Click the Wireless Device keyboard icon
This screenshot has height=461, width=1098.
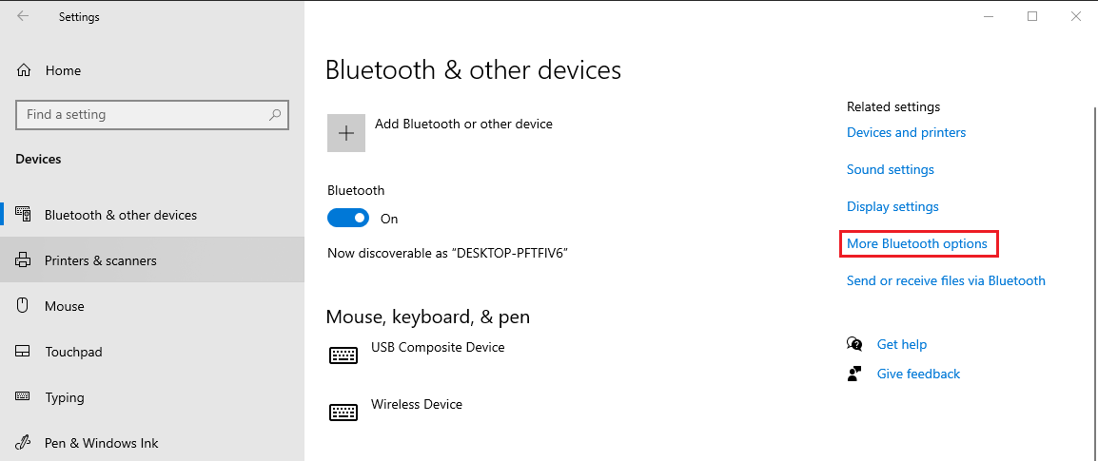point(343,412)
